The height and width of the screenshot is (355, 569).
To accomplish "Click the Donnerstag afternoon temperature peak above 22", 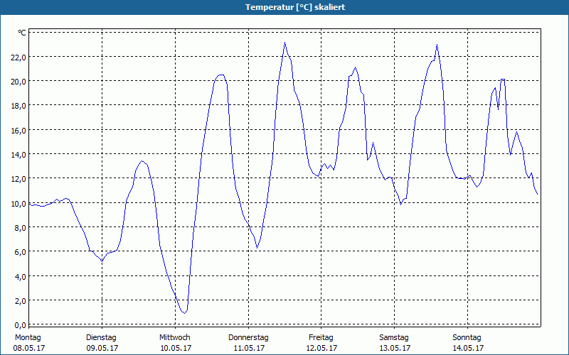I will click(x=285, y=43).
